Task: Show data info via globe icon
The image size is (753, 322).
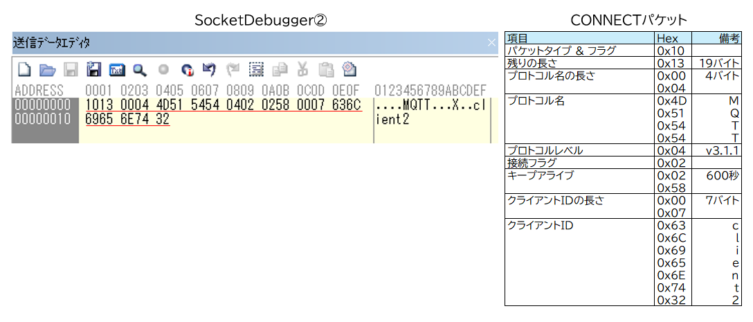Action: 187,70
